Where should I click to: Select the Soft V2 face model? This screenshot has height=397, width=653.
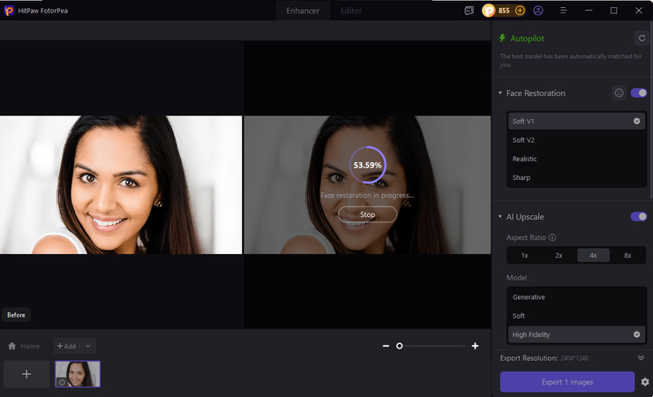[524, 140]
